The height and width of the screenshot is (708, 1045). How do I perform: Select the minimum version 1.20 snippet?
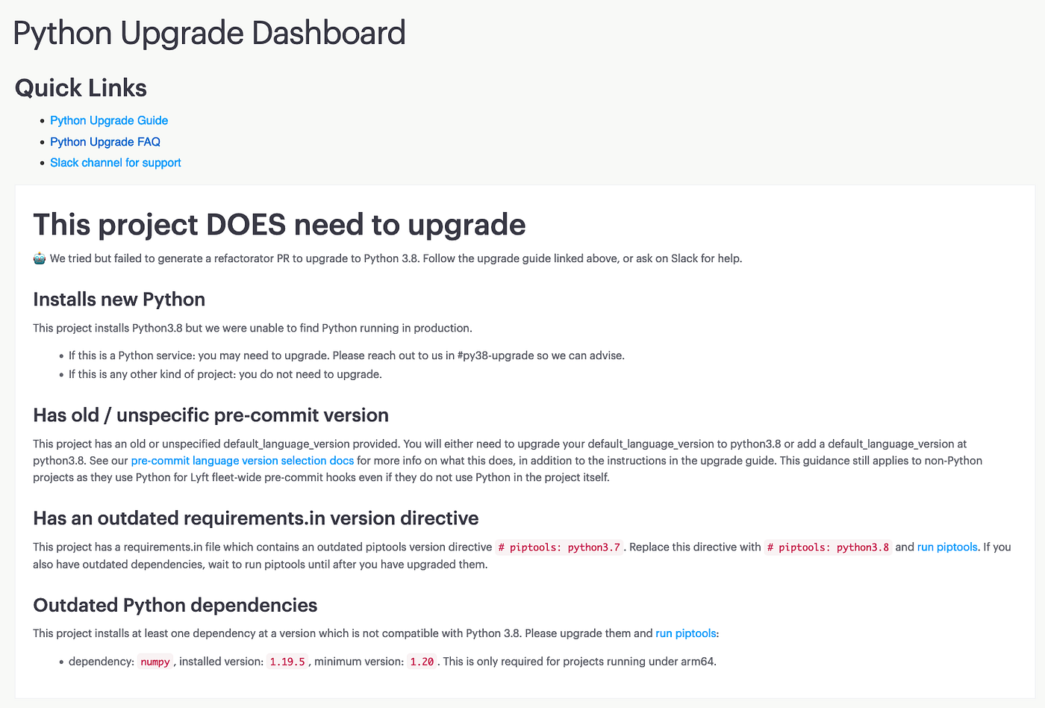tap(421, 661)
